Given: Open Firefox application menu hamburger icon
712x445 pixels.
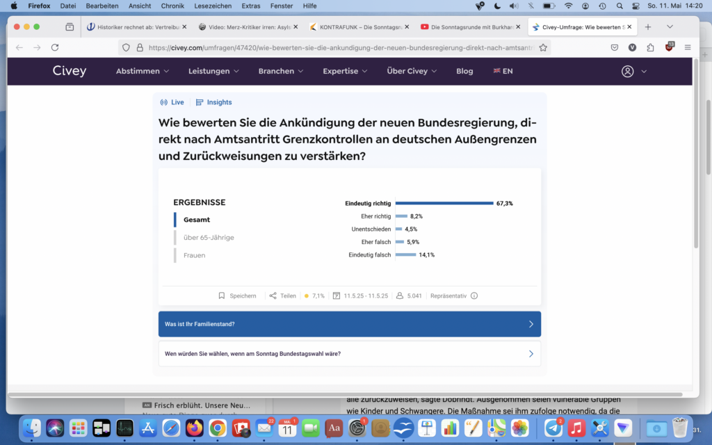Looking at the screenshot, I should (x=688, y=48).
